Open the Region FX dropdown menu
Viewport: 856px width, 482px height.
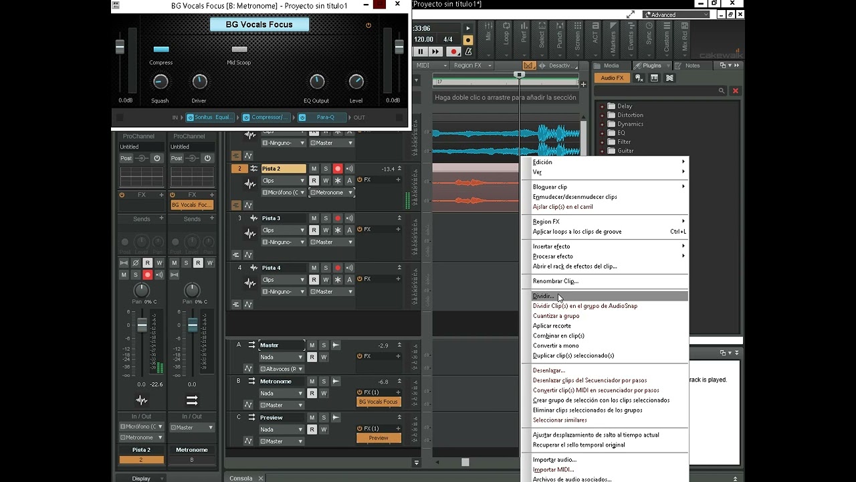[472, 66]
